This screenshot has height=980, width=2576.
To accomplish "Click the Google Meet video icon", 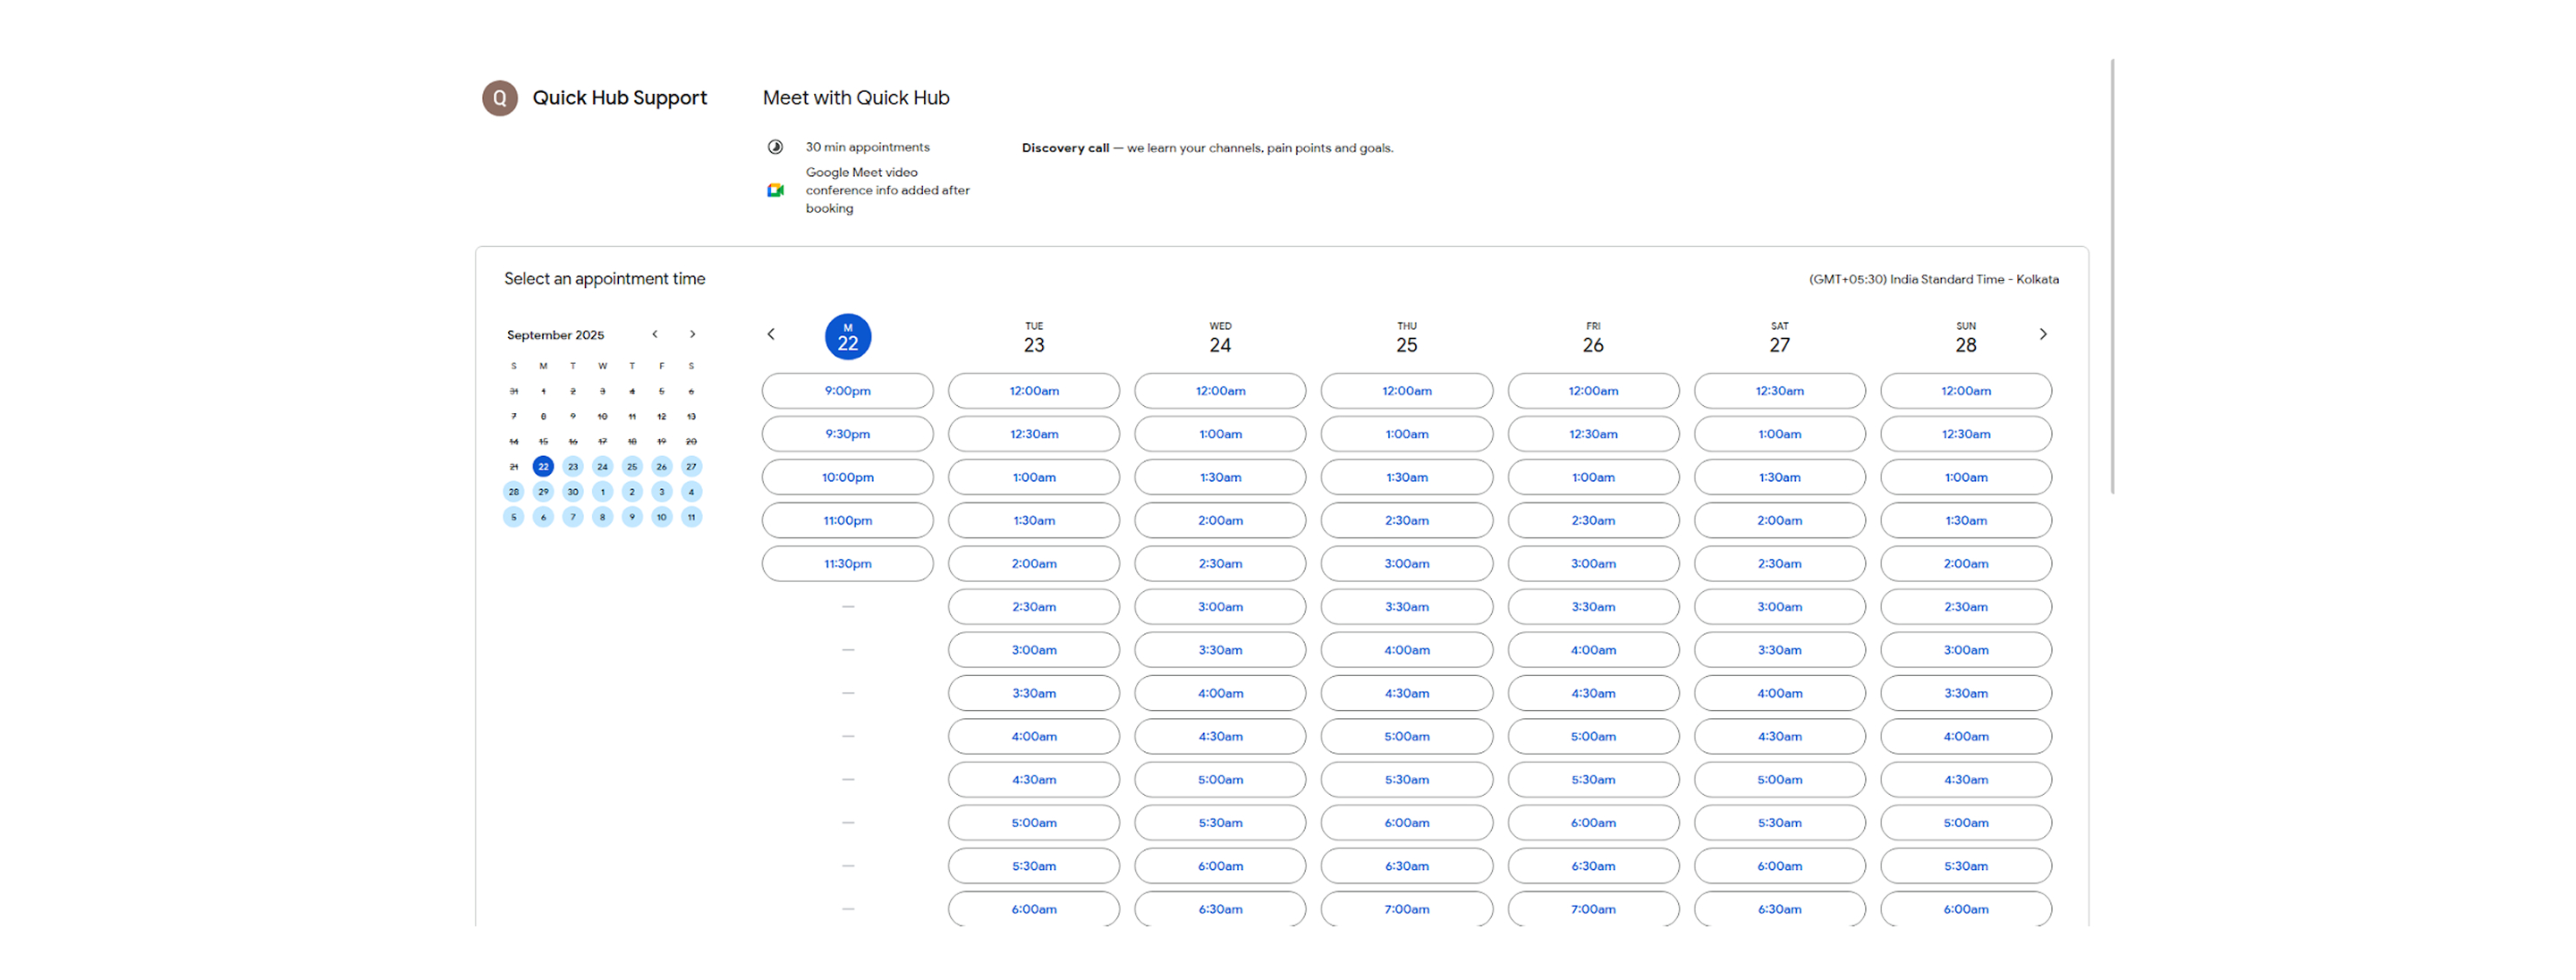I will [x=775, y=190].
